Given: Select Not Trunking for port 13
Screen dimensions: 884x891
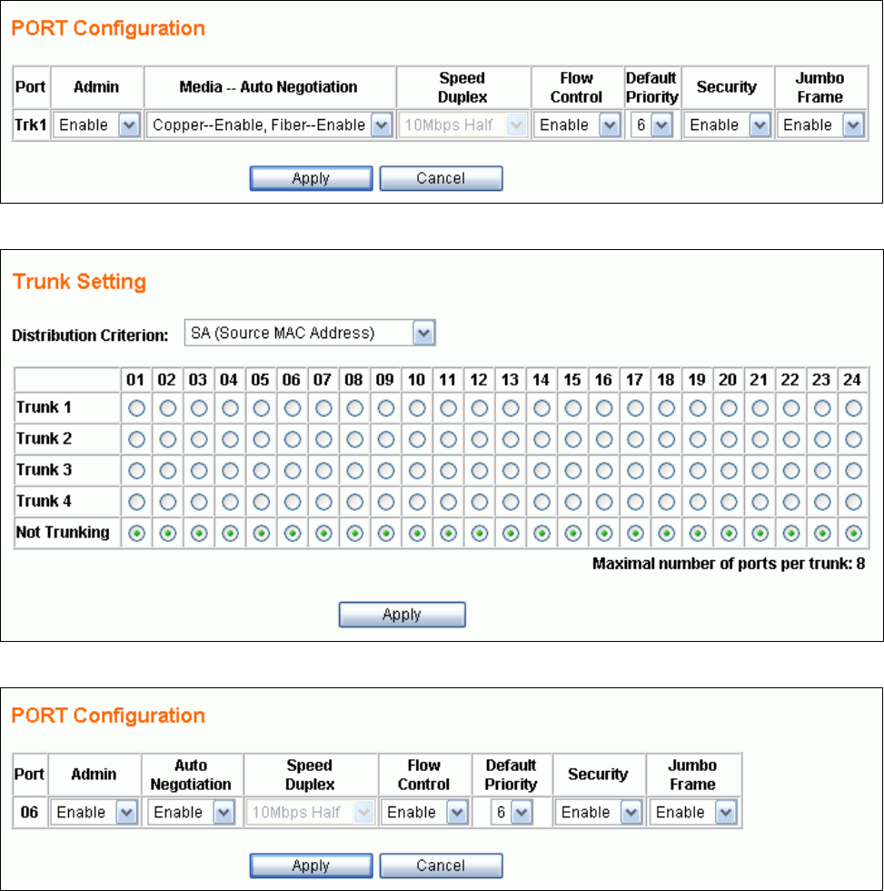Looking at the screenshot, I should [x=511, y=533].
